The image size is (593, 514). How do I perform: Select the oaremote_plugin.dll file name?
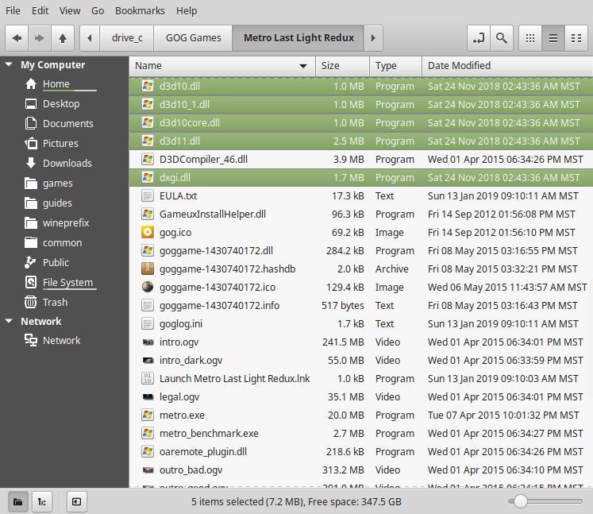point(203,451)
